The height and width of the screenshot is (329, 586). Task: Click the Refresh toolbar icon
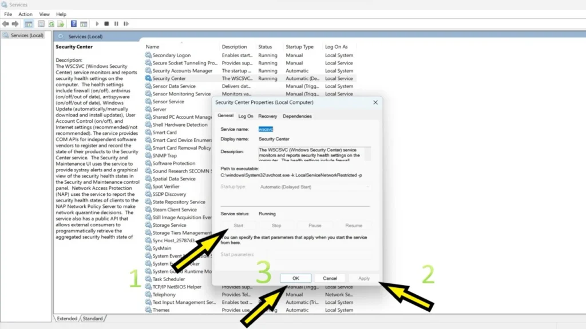pos(51,24)
